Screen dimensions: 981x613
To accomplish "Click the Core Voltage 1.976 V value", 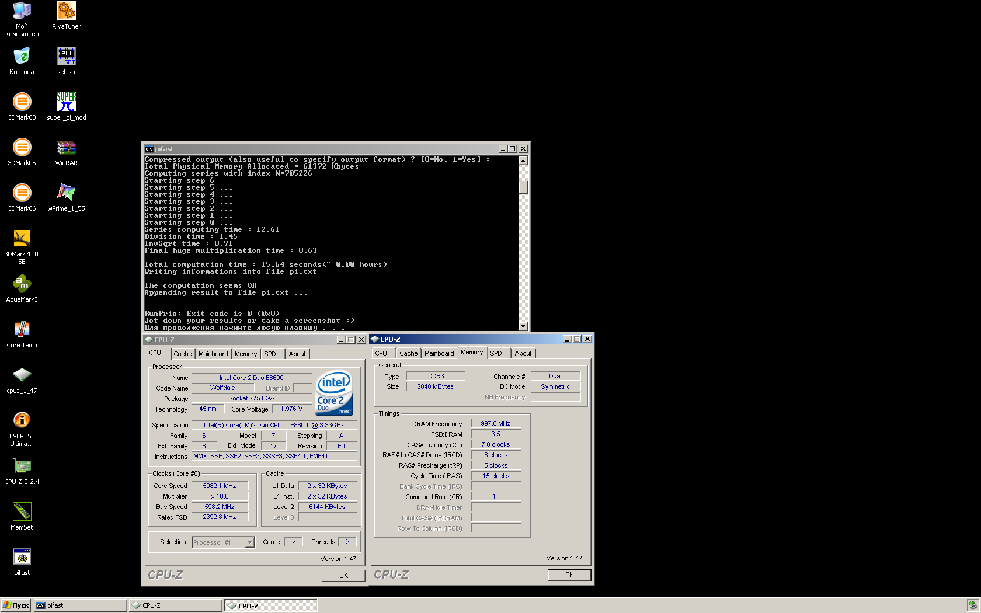I will [291, 409].
